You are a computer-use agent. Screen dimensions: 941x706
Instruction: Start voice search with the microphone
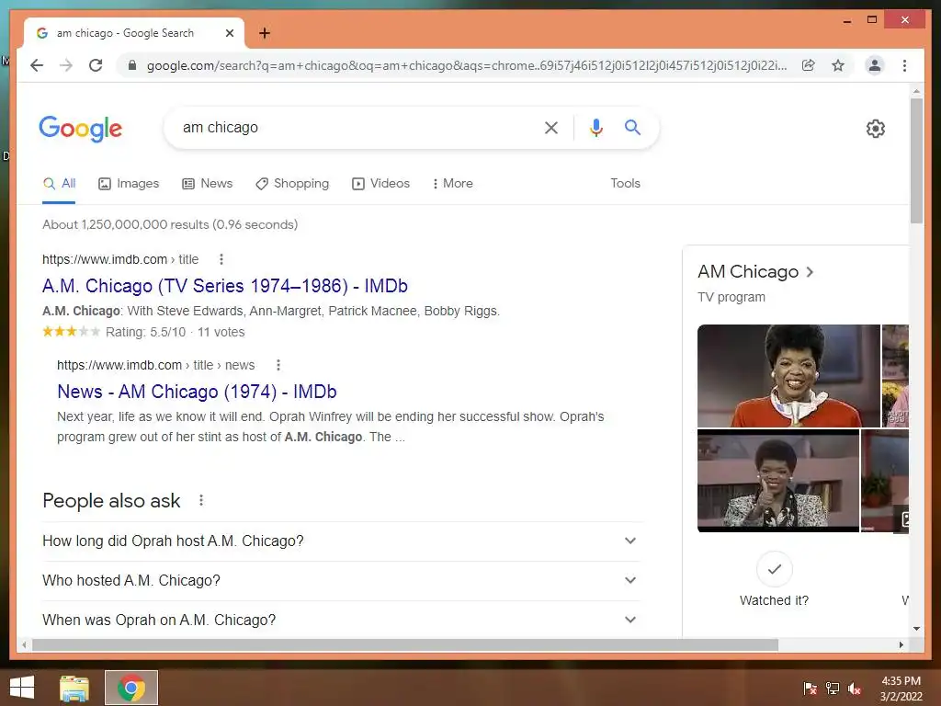coord(595,127)
